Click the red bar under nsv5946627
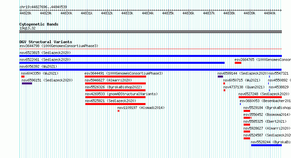Screen dimensions: 291x158 115,83
